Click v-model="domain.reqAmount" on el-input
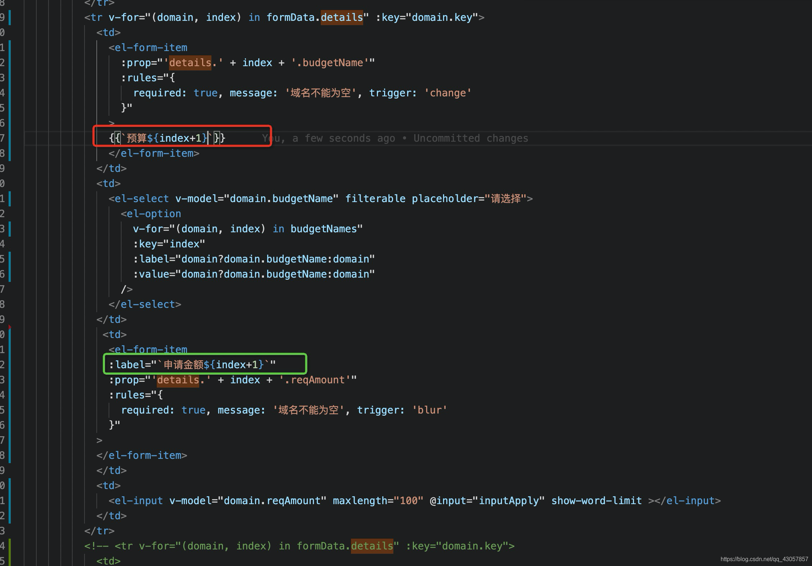Image resolution: width=812 pixels, height=566 pixels. 248,501
